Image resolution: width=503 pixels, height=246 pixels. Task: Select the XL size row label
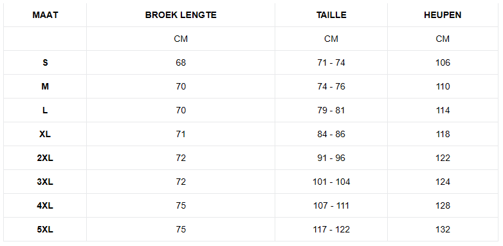click(x=45, y=134)
